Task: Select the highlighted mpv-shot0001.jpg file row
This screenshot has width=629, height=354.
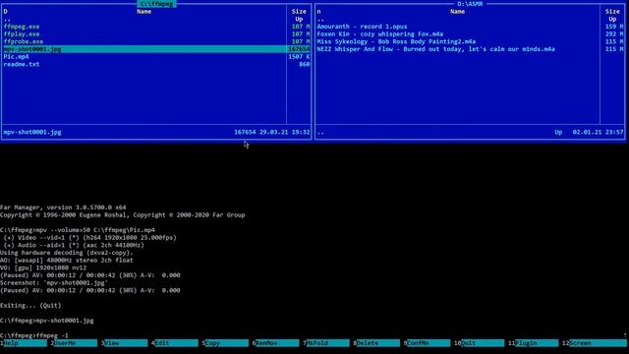Action: (156, 49)
